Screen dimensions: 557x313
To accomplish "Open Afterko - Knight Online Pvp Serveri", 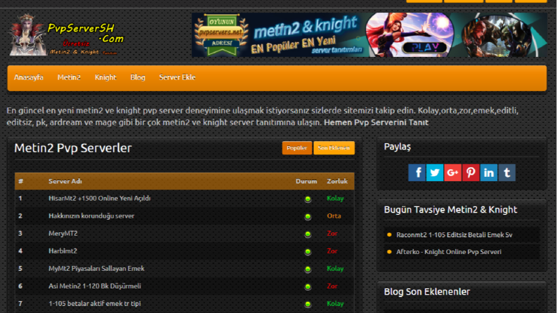I will click(449, 252).
